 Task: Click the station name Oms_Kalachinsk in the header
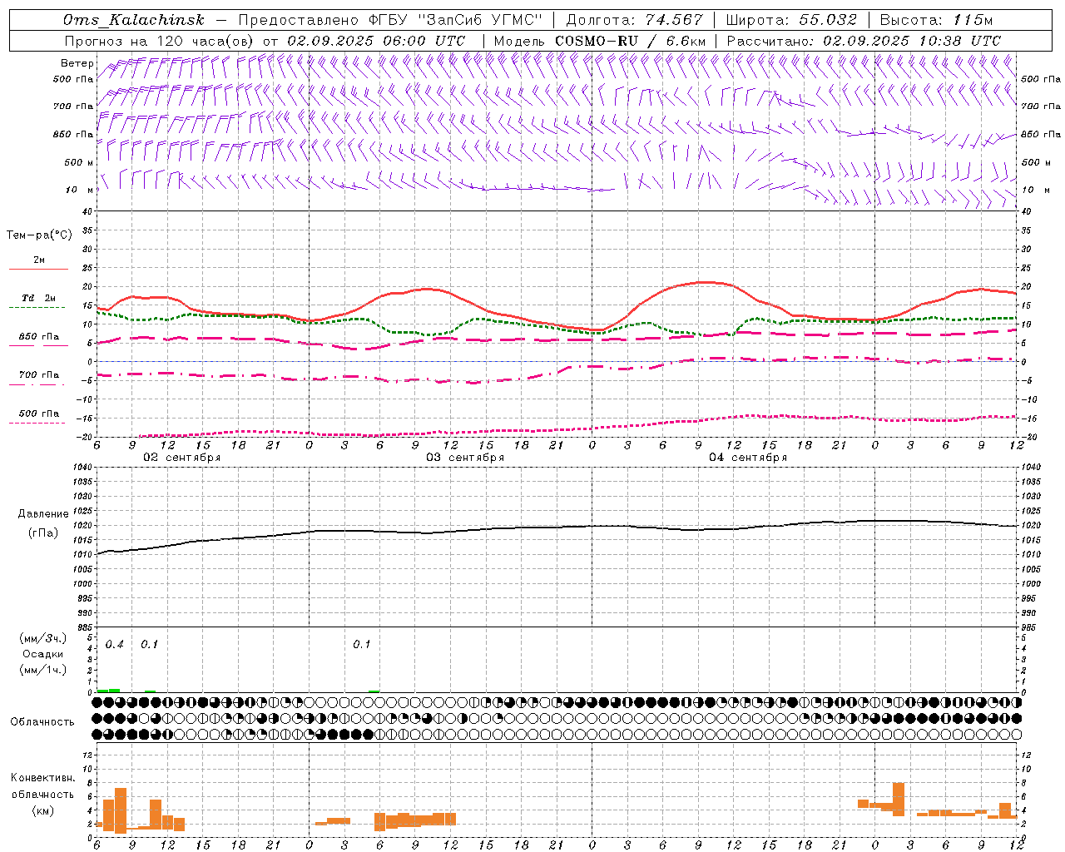[134, 20]
